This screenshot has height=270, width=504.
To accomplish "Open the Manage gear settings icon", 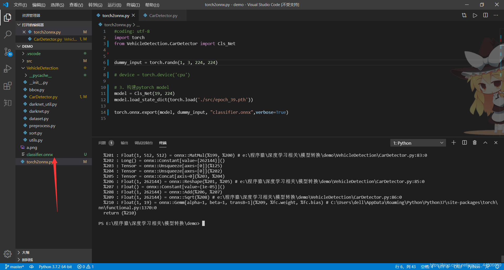I will coord(8,254).
